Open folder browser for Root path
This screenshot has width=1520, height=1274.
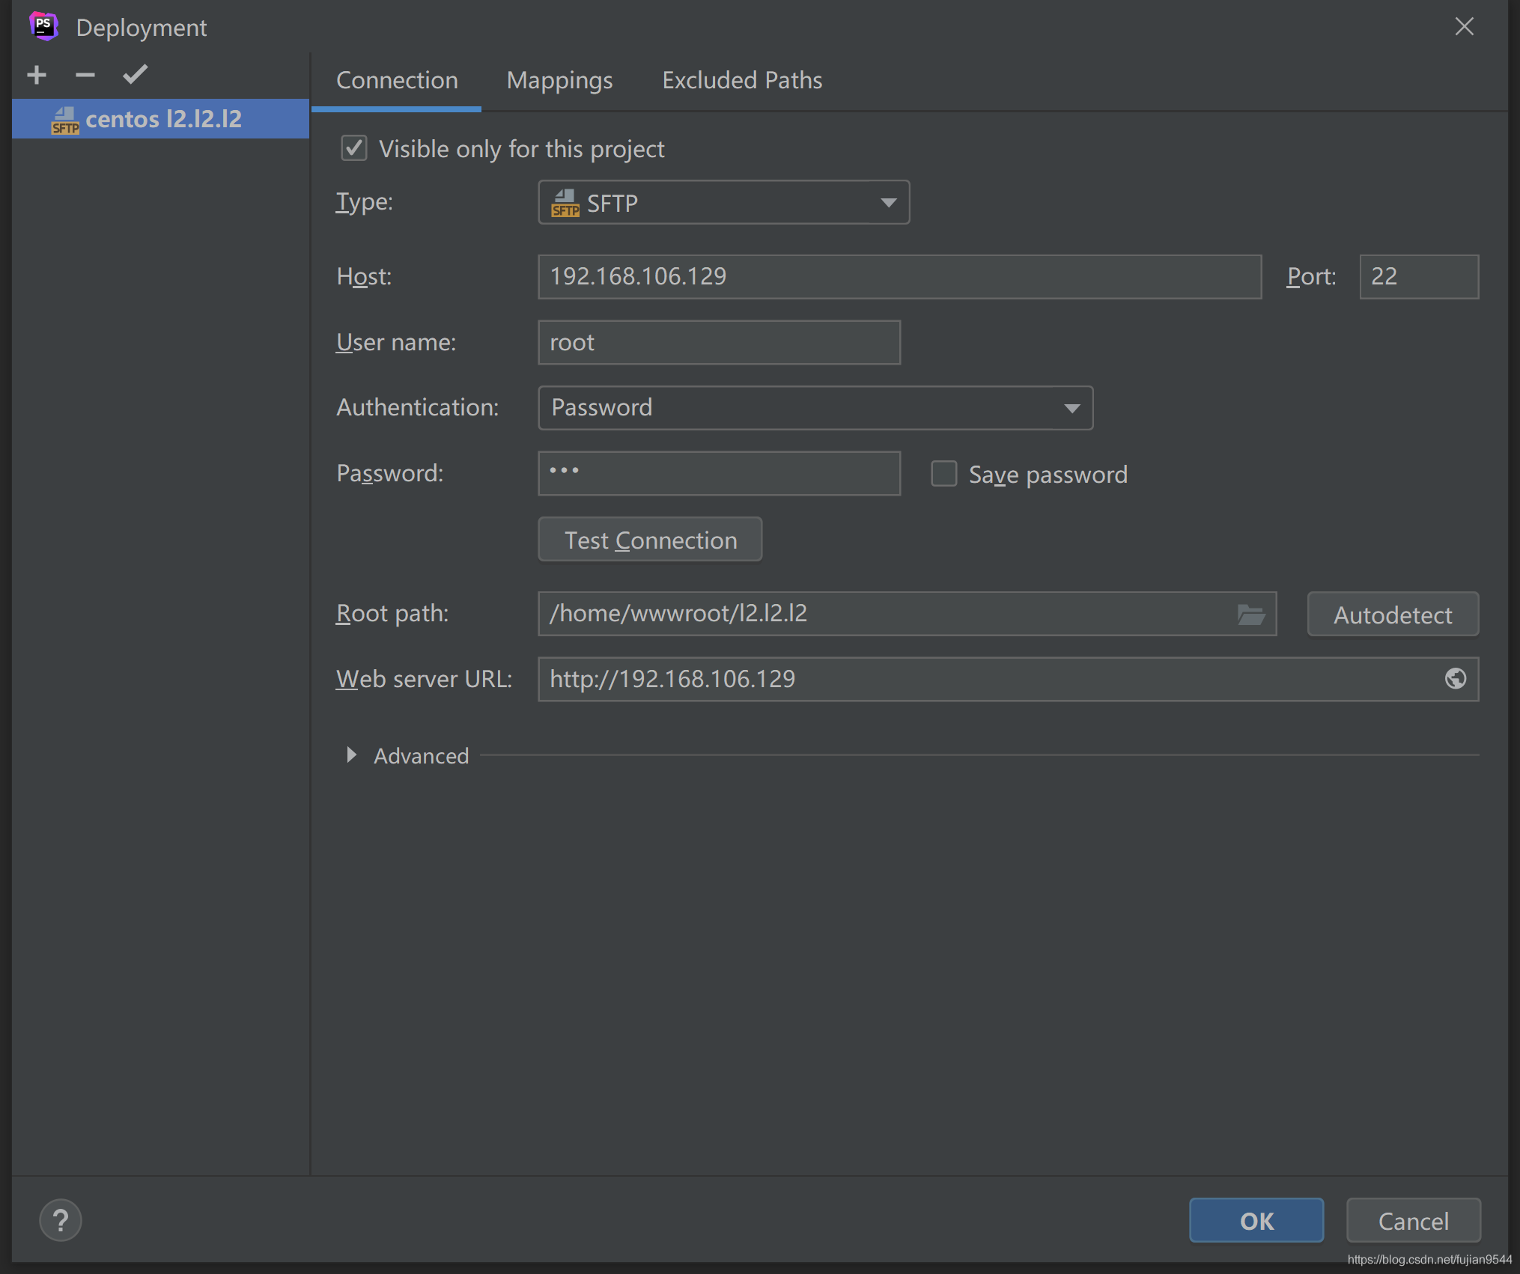[1250, 613]
